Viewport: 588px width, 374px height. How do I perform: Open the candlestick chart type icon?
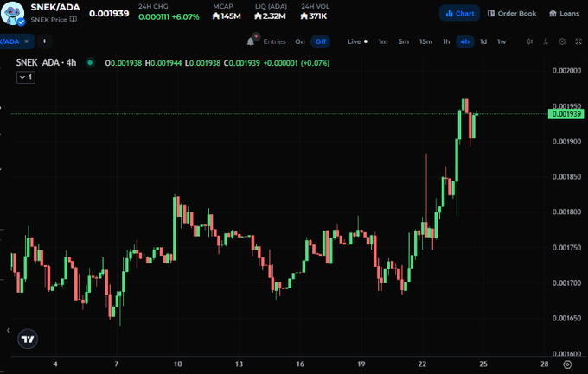(530, 41)
